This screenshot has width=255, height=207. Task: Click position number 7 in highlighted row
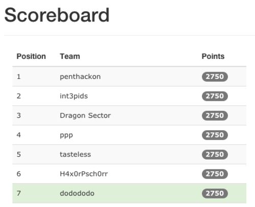pos(19,193)
